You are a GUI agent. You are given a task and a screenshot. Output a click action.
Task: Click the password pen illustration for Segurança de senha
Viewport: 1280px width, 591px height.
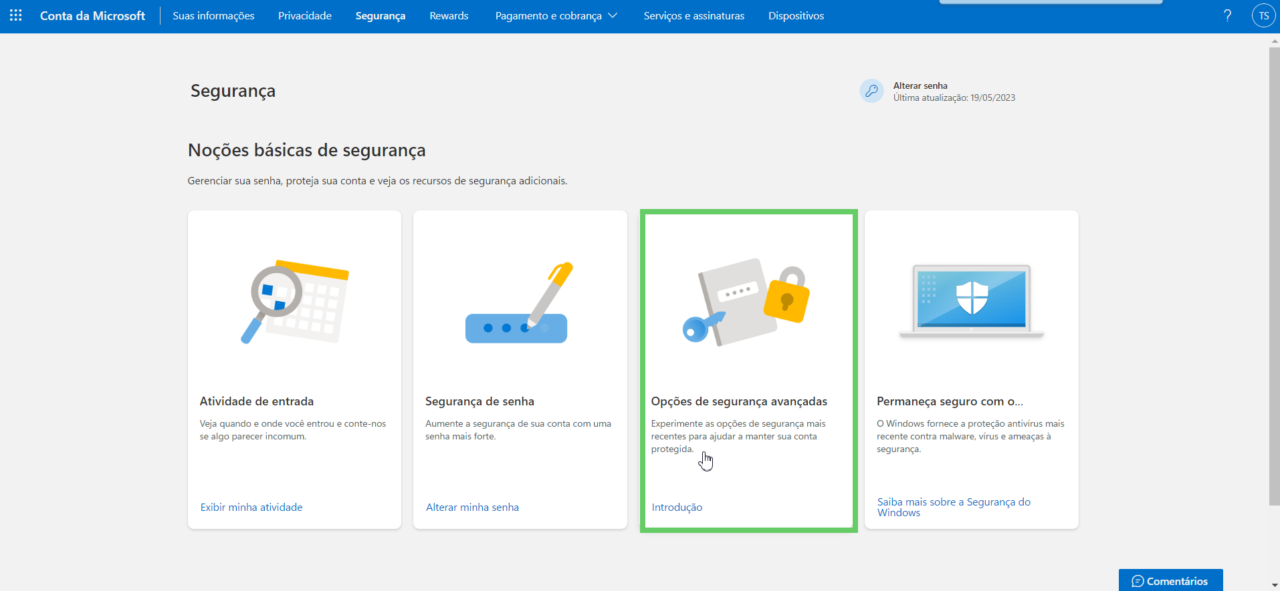click(519, 302)
